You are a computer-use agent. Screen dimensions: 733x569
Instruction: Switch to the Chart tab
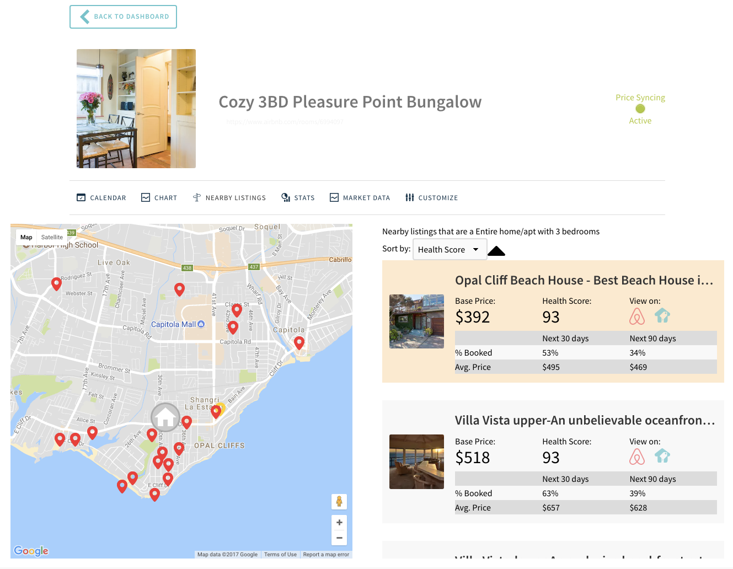point(159,197)
